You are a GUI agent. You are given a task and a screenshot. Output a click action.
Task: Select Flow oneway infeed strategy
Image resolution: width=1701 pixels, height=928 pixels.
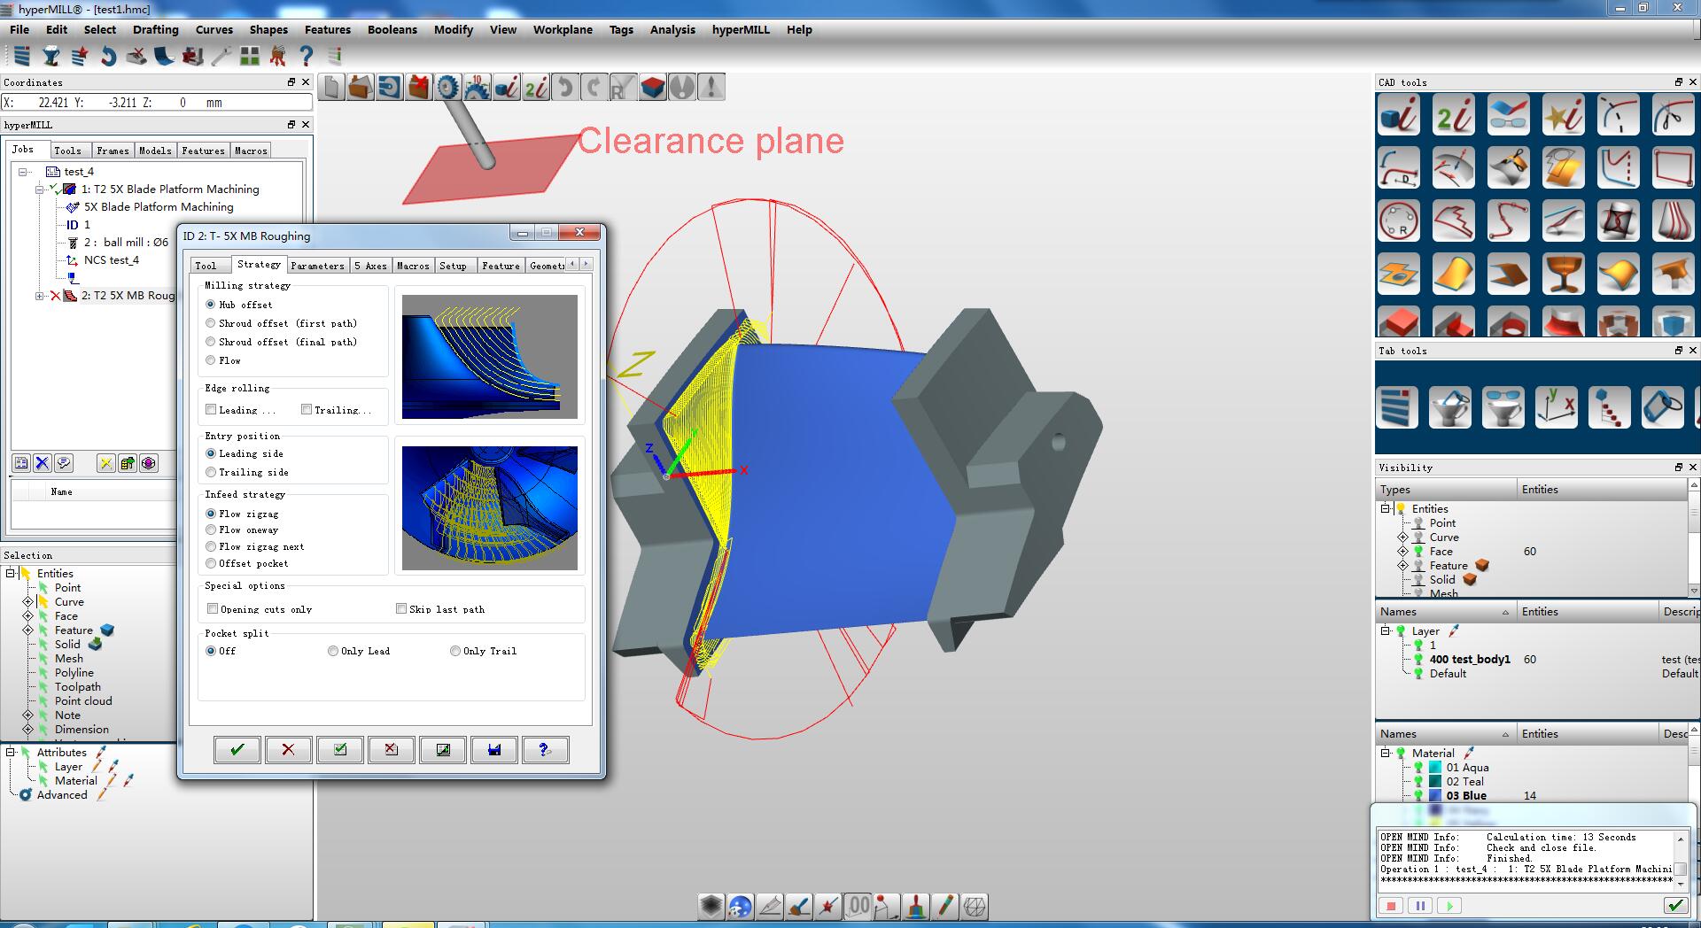(x=211, y=530)
